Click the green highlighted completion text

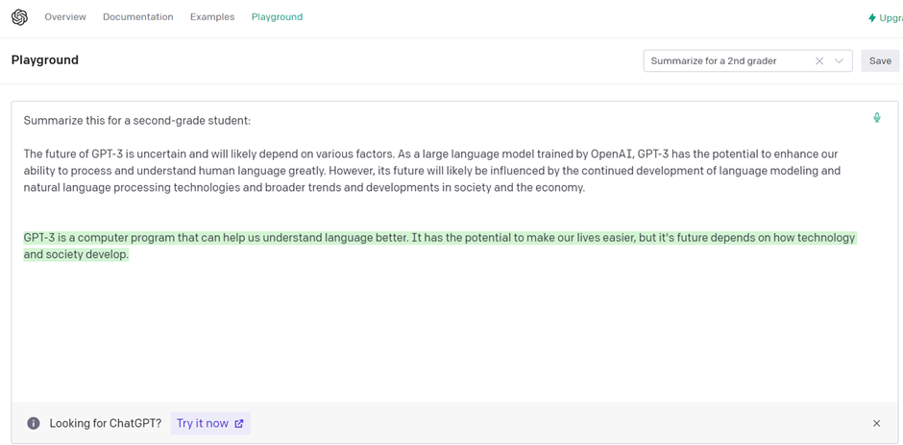pyautogui.click(x=439, y=246)
